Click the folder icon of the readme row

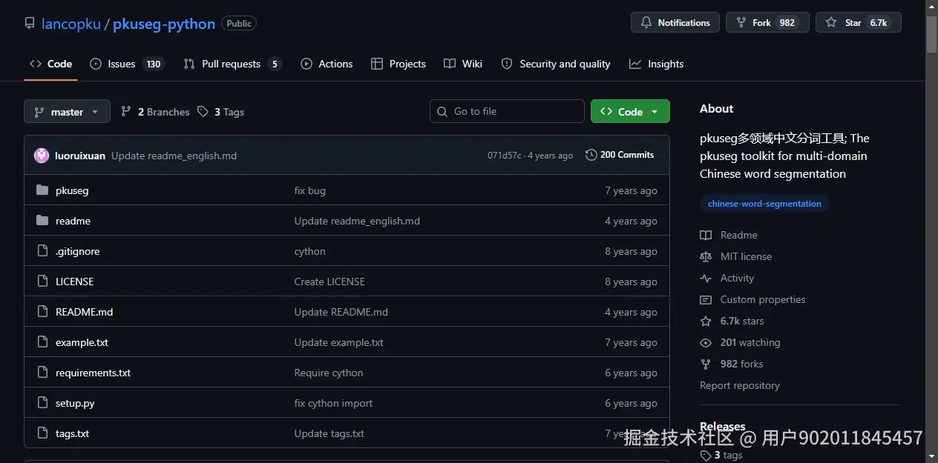(x=42, y=221)
